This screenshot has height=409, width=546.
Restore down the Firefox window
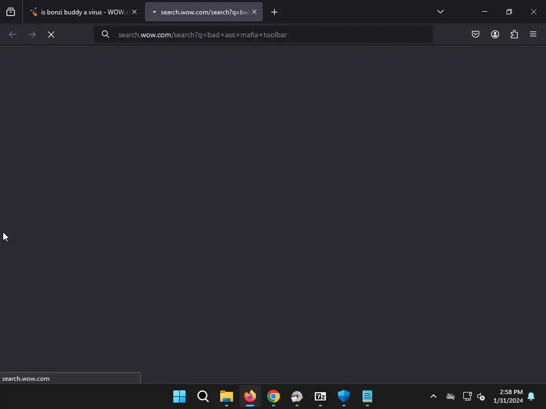509,12
